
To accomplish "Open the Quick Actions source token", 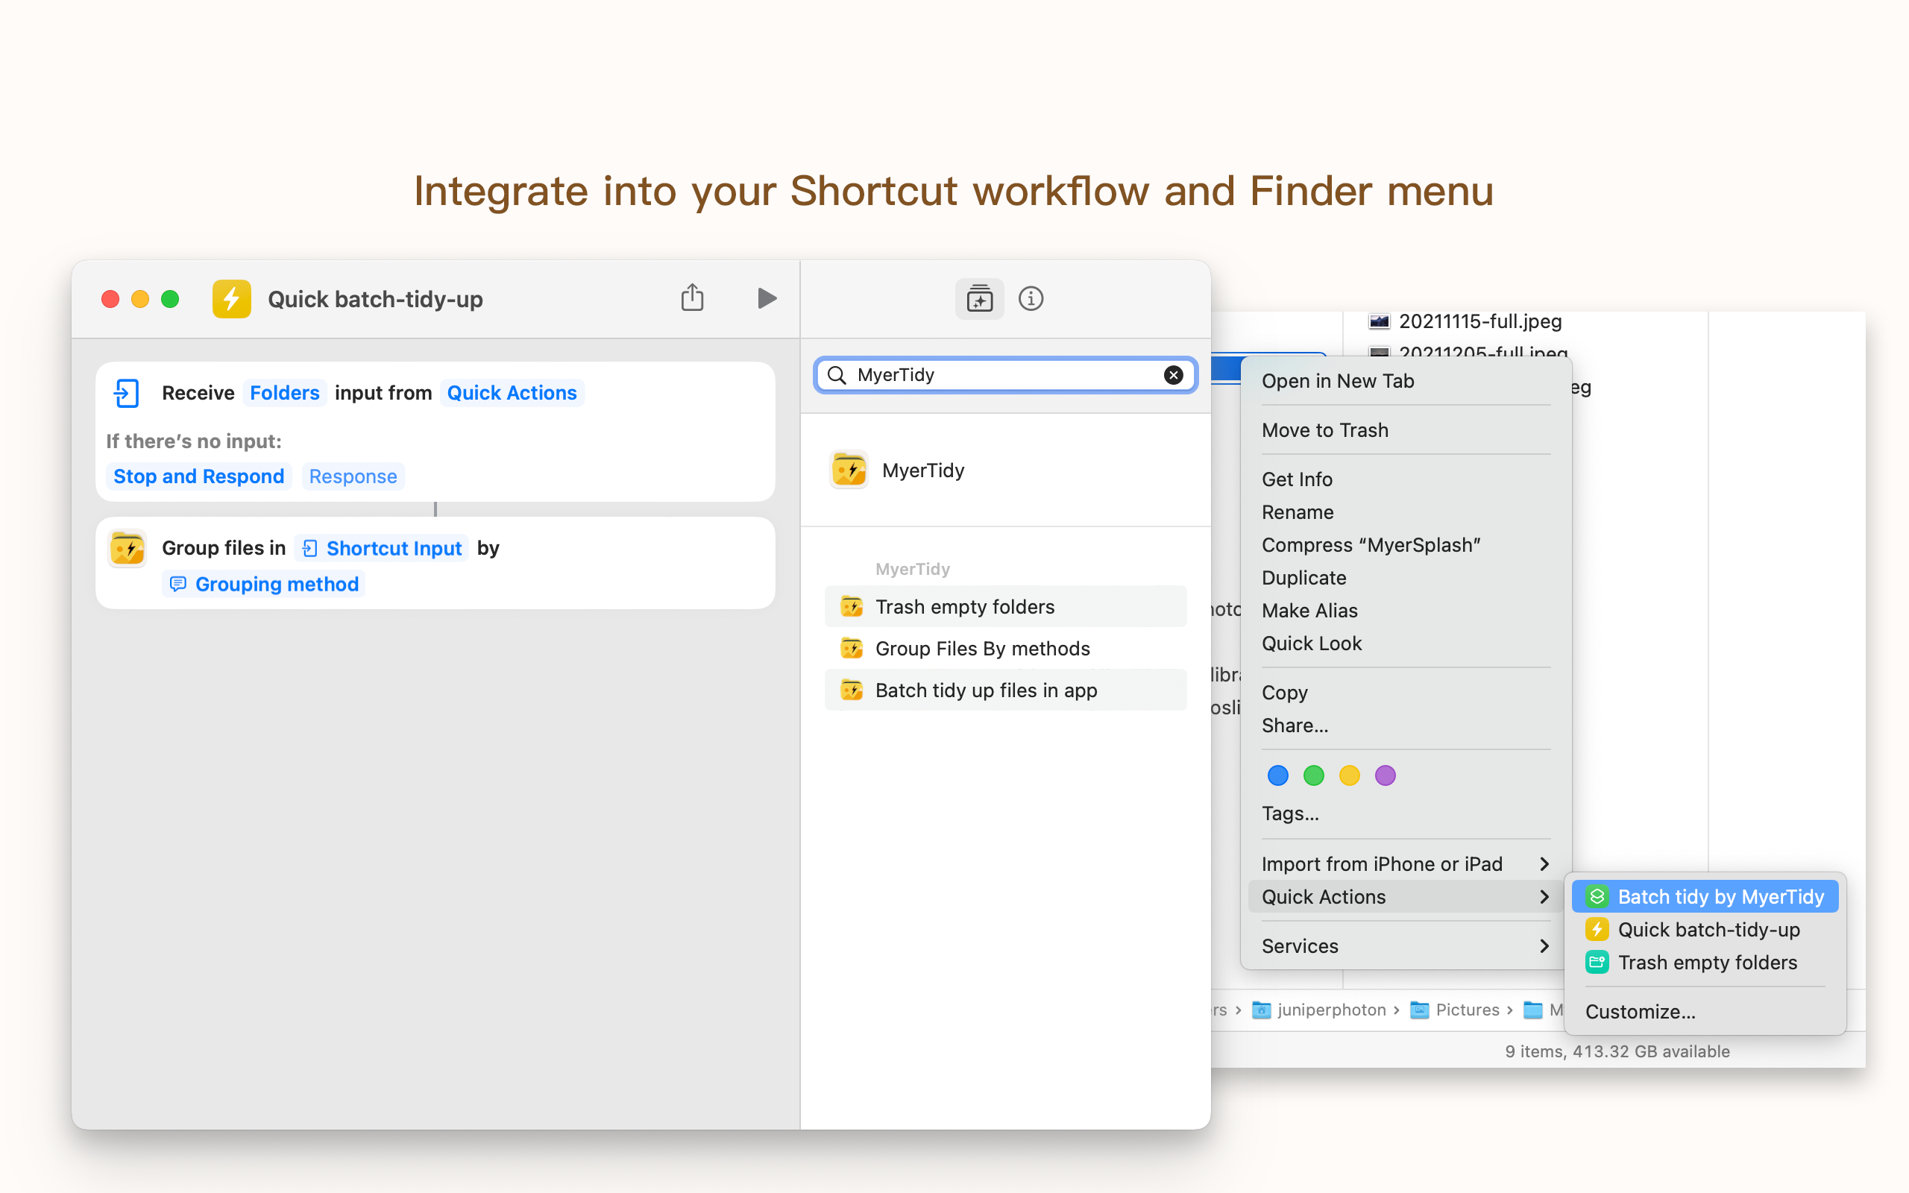I will pos(511,393).
